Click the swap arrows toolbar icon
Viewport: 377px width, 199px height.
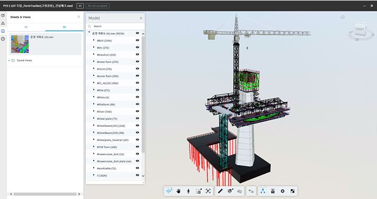click(251, 191)
